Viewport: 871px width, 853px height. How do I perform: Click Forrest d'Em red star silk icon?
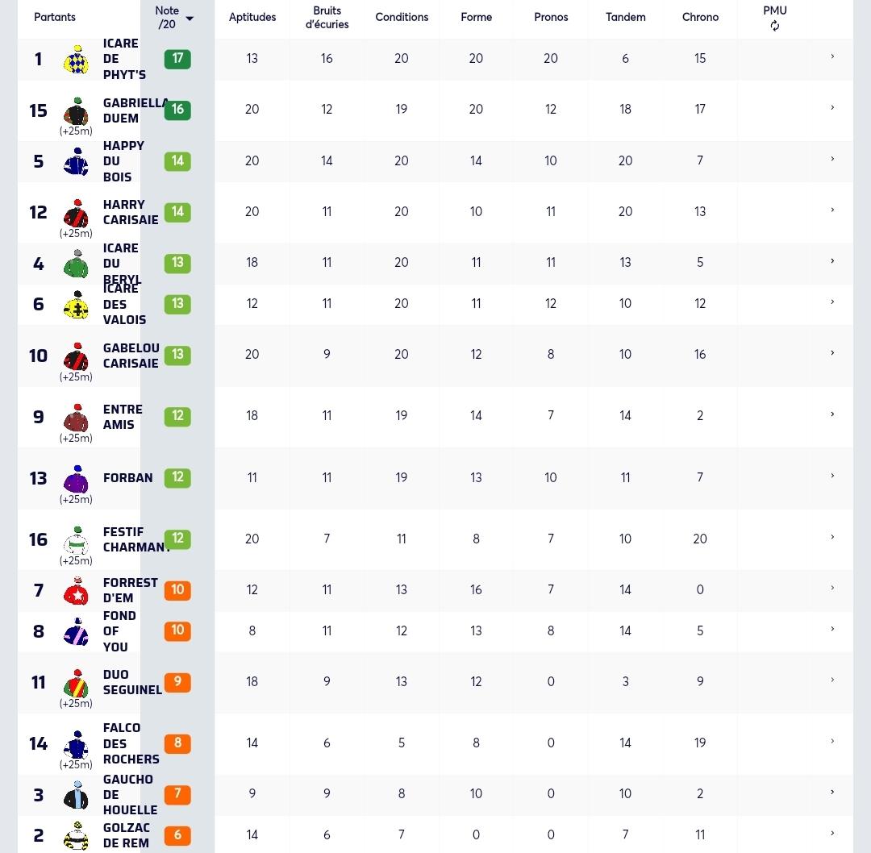tap(77, 591)
